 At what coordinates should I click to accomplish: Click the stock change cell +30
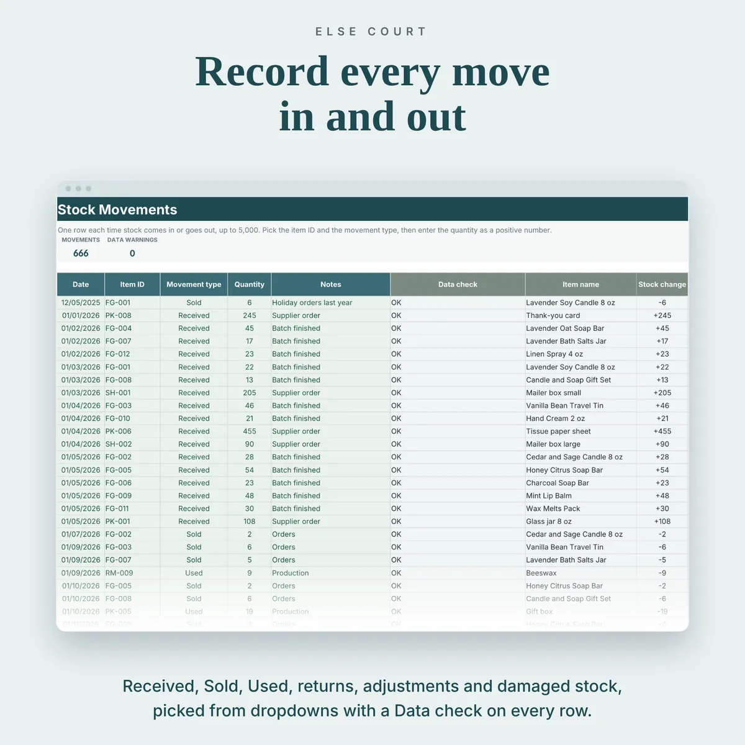tap(662, 508)
